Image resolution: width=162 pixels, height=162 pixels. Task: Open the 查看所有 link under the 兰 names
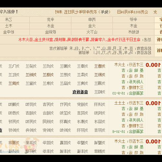tap(80, 92)
